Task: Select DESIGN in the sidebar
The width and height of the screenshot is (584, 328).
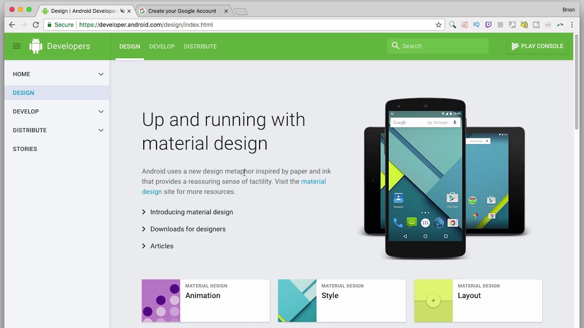Action: (x=57, y=93)
